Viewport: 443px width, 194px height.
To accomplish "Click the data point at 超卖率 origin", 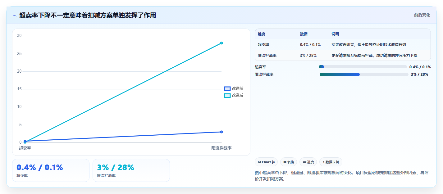I will (25, 142).
